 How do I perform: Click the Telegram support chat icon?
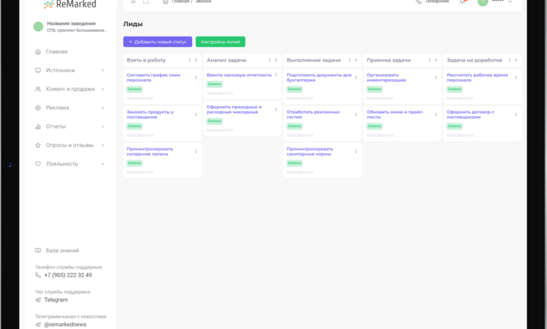coord(38,300)
